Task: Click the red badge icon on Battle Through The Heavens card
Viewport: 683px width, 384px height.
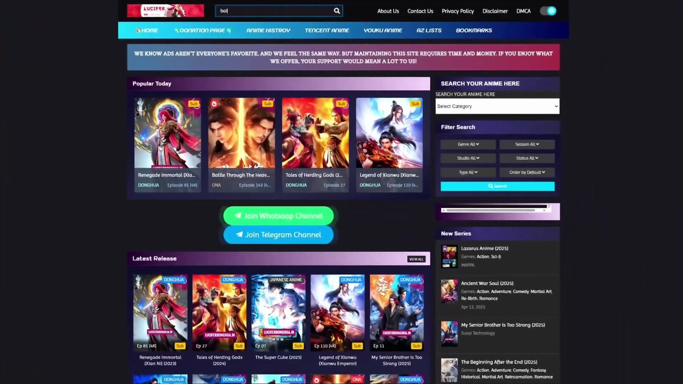Action: click(x=214, y=104)
